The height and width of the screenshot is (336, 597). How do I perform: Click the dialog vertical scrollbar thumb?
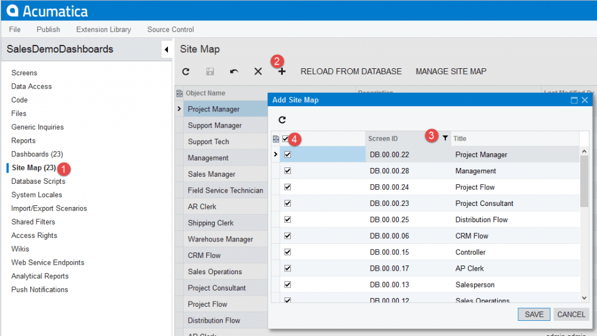[x=584, y=181]
